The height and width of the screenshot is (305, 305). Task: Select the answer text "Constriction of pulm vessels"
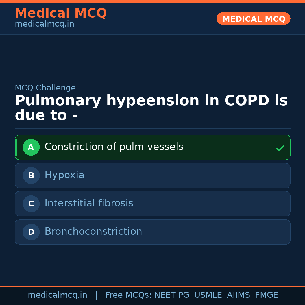(x=114, y=147)
